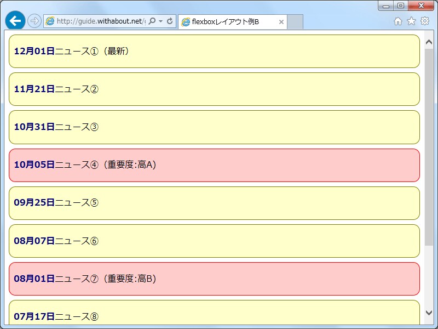438x329 pixels.
Task: Click the scrollbar up arrow
Action: tap(429, 42)
